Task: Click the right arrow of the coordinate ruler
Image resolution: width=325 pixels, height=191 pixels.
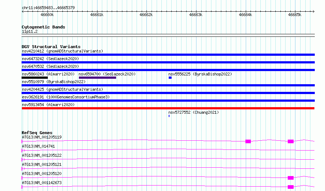Action: coord(313,11)
